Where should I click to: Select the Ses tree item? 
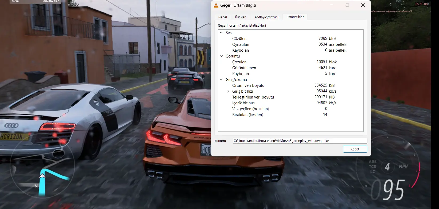click(229, 32)
